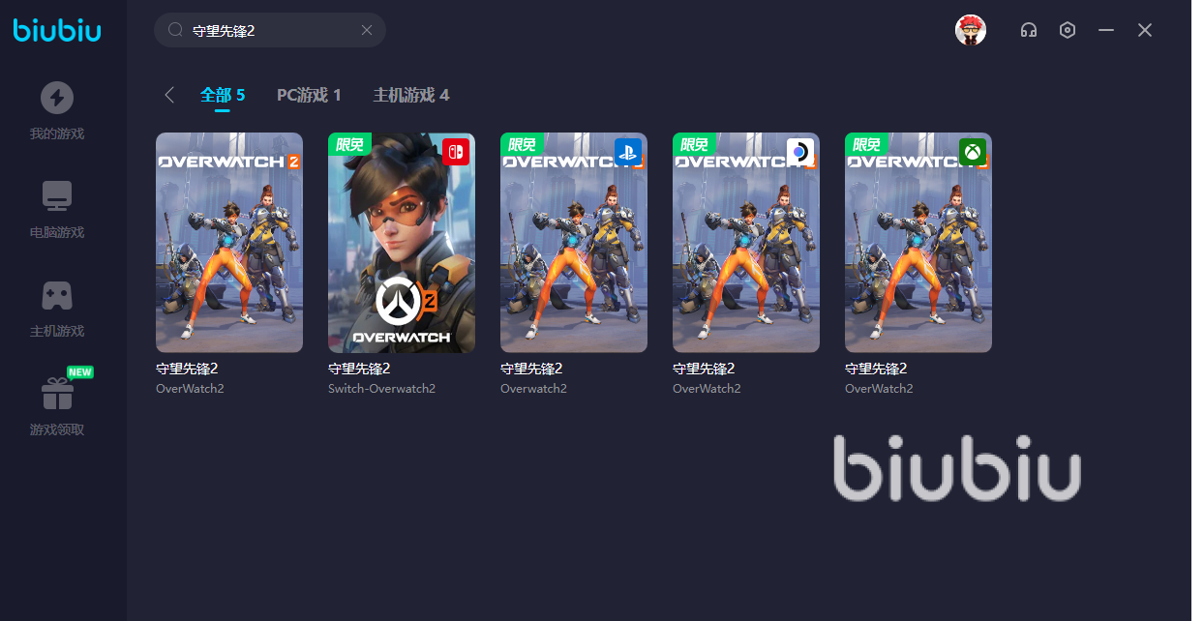Screen dimensions: 1204x621
Task: Click the customer support headset icon
Action: click(1029, 30)
